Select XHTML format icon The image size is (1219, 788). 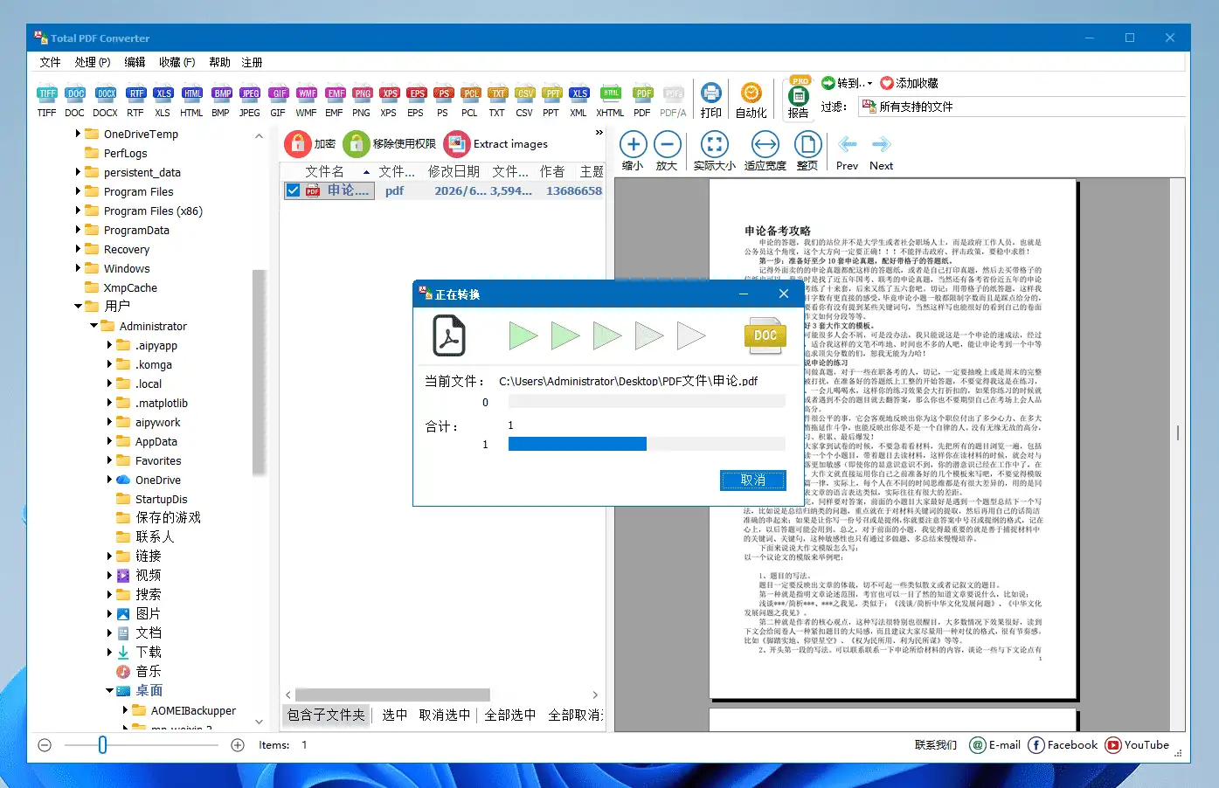(x=611, y=101)
